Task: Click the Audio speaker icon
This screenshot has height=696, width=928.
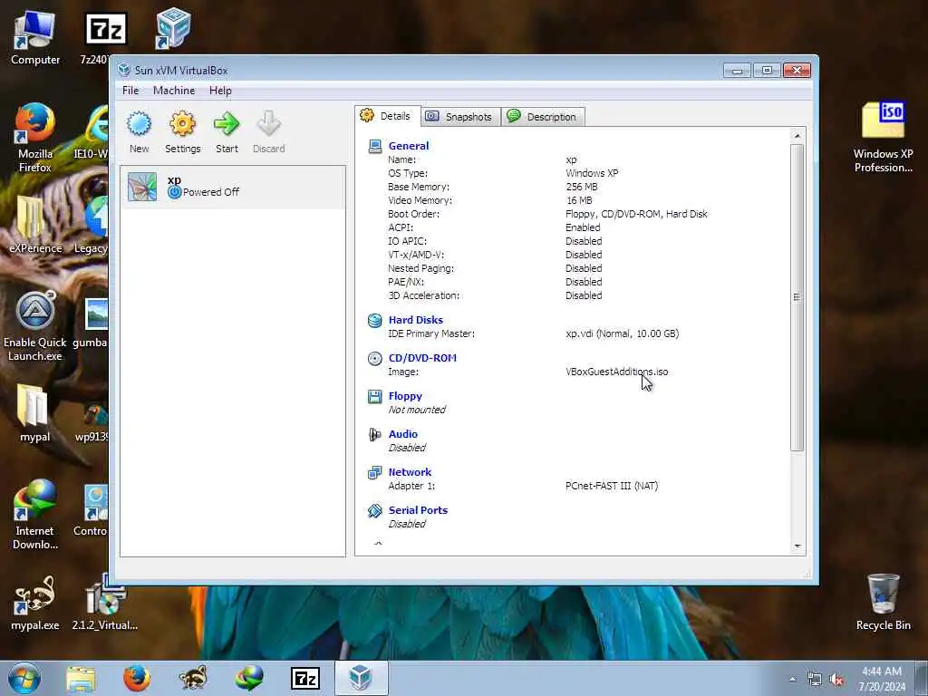Action: [374, 434]
